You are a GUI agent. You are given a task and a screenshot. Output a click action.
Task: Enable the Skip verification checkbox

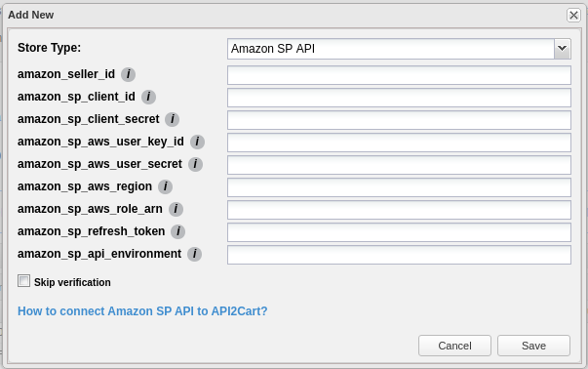(x=23, y=281)
